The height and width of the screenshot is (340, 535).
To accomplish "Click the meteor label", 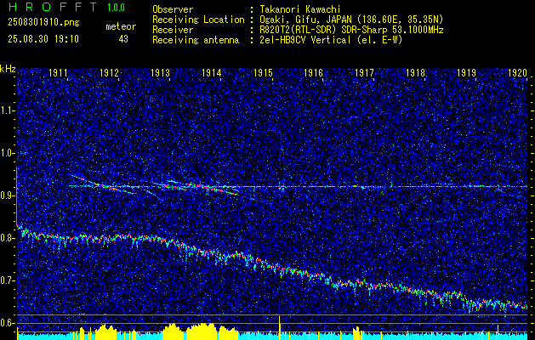I will (x=121, y=26).
